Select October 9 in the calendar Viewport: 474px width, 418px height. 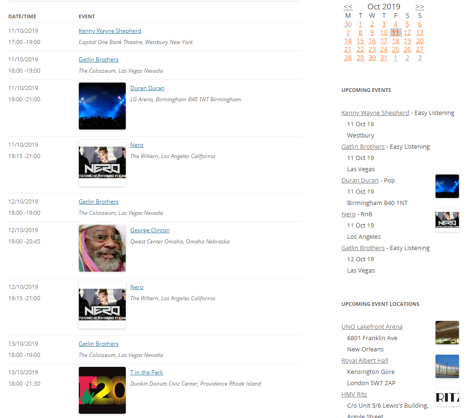click(x=372, y=33)
